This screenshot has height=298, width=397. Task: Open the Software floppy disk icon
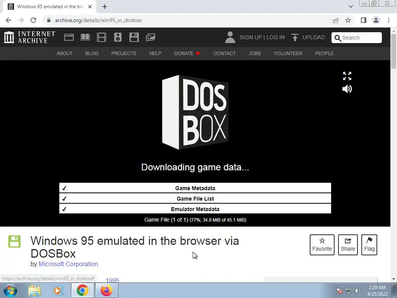[x=134, y=37]
